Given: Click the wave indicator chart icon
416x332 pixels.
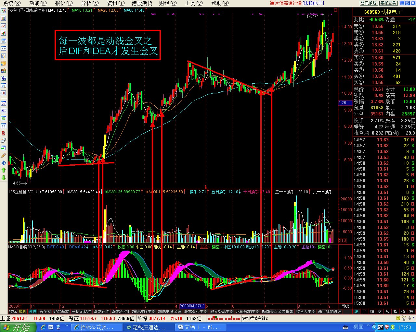Looking at the screenshot, I should coord(4,103).
